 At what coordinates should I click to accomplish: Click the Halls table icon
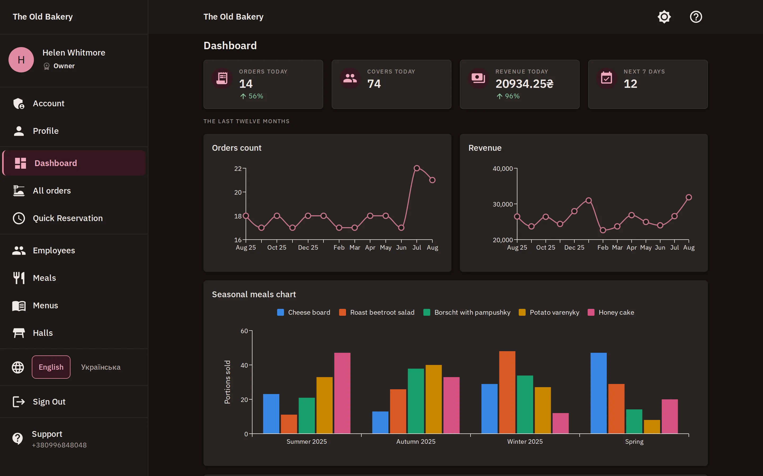pos(19,333)
